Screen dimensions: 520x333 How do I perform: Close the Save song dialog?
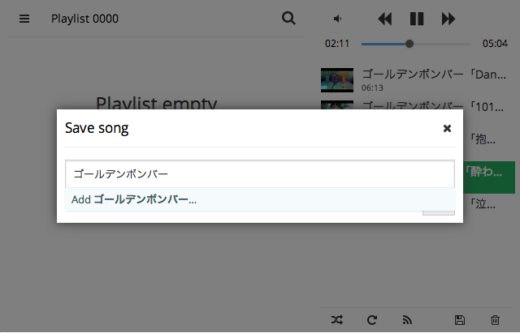pyautogui.click(x=447, y=128)
